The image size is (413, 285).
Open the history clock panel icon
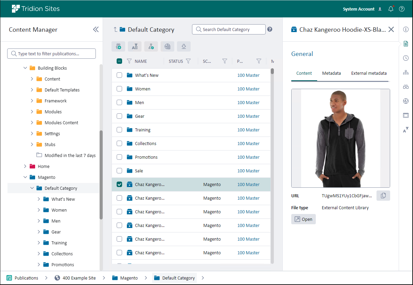pos(405,58)
